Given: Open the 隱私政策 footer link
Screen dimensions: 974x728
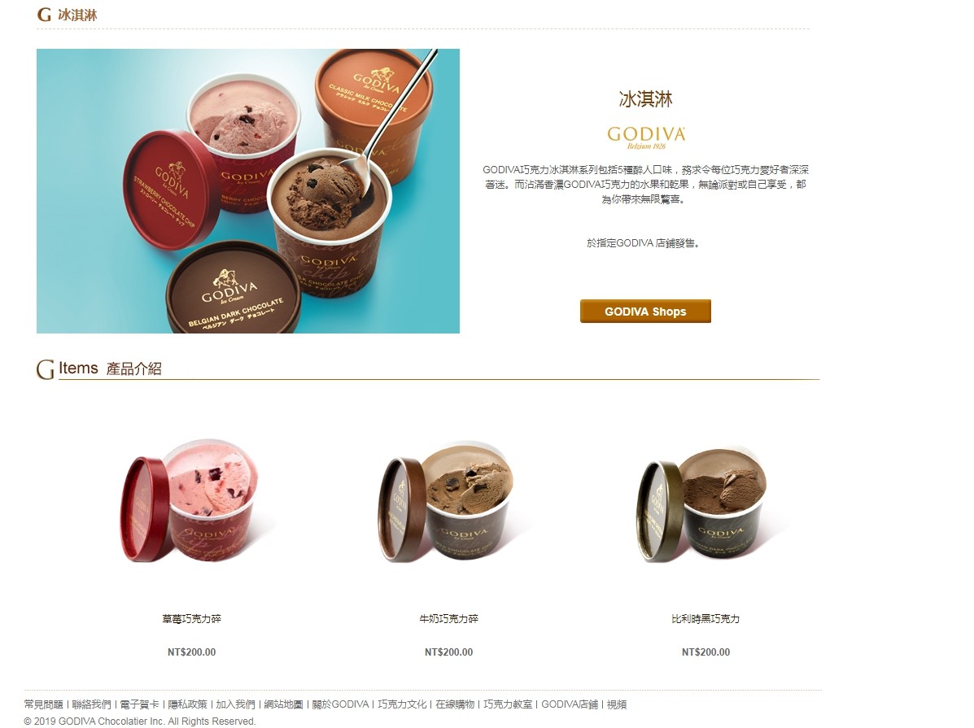Looking at the screenshot, I should coord(188,704).
